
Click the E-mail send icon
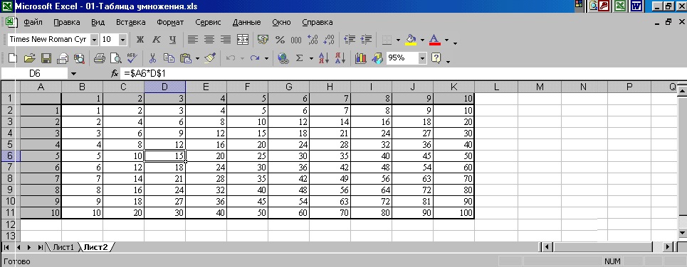click(x=63, y=58)
